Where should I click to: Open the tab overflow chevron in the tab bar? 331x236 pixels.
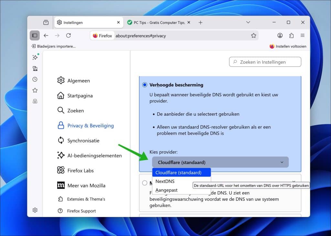(x=248, y=22)
